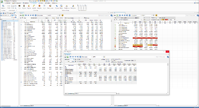Jump to last record in popup dialog
Viewport: 199px width, 108px height.
pyautogui.click(x=78, y=57)
